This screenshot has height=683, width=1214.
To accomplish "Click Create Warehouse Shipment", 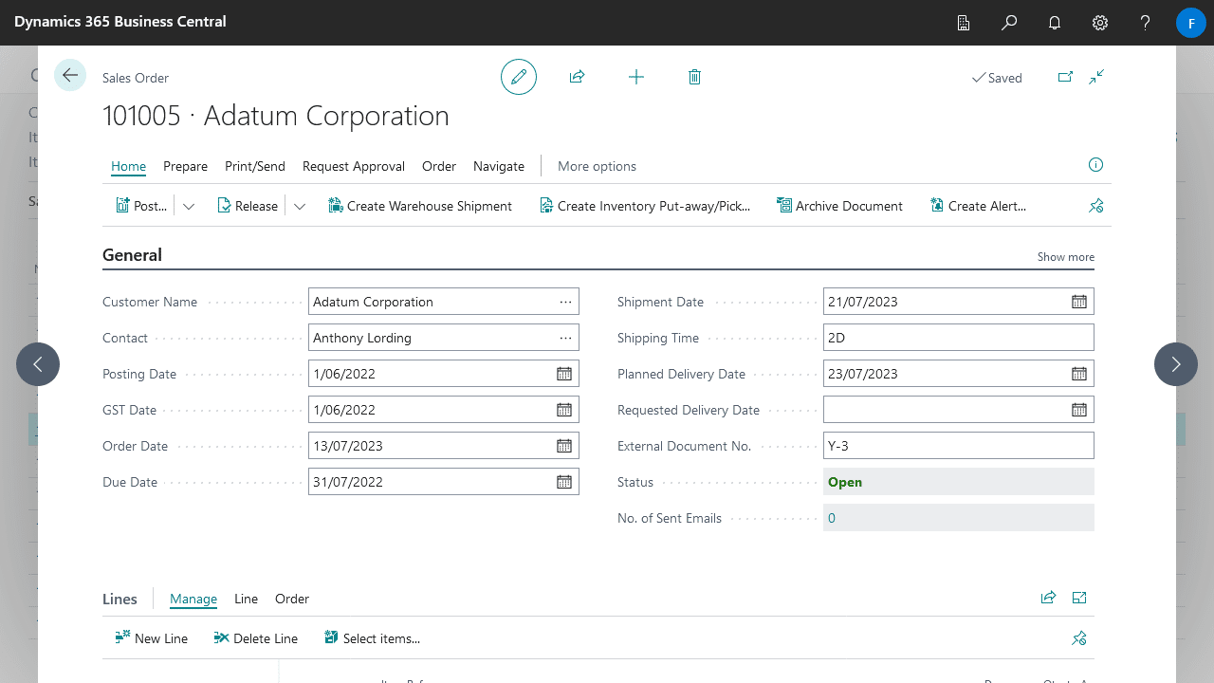I will tap(419, 206).
